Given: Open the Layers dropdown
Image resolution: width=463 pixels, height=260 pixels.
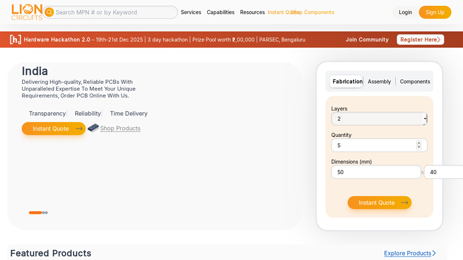Looking at the screenshot, I should [x=379, y=118].
